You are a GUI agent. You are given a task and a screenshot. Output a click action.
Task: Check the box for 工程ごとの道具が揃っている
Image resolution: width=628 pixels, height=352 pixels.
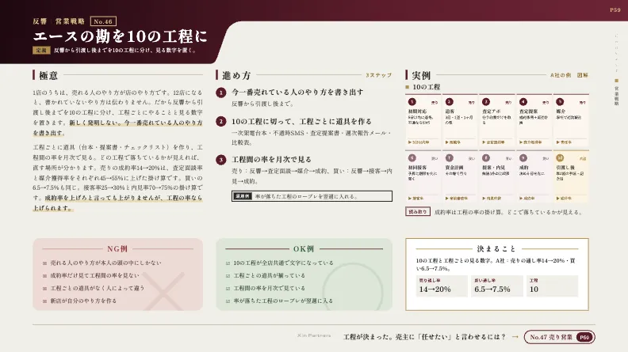pyautogui.click(x=228, y=276)
